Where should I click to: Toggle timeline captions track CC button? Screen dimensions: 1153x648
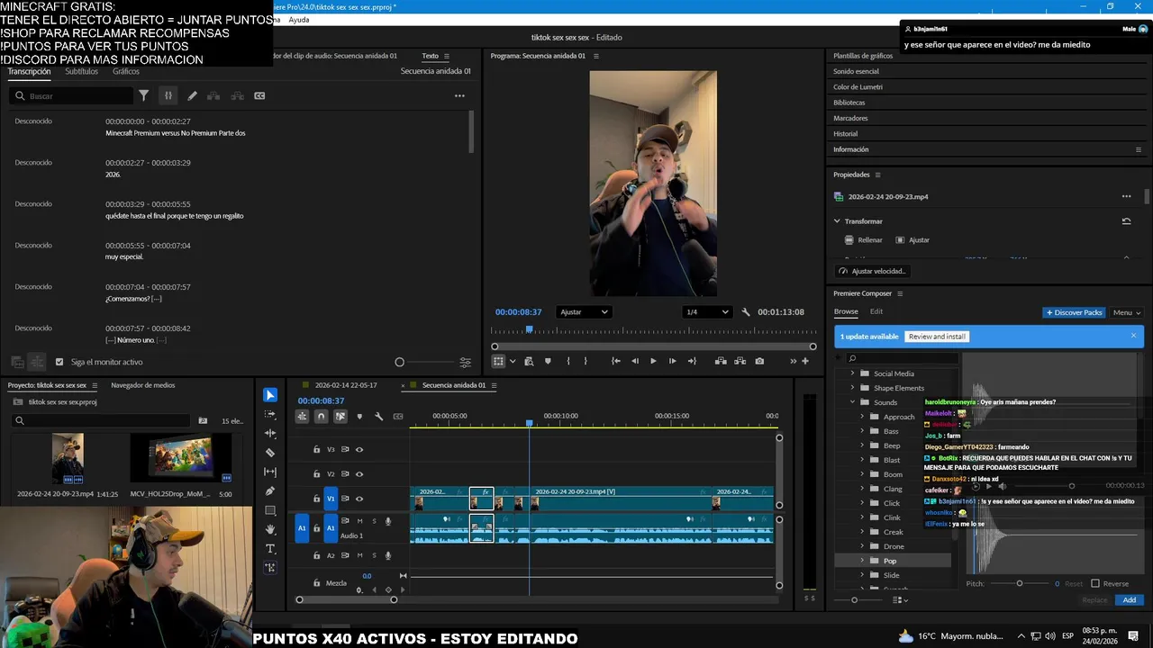click(x=398, y=417)
